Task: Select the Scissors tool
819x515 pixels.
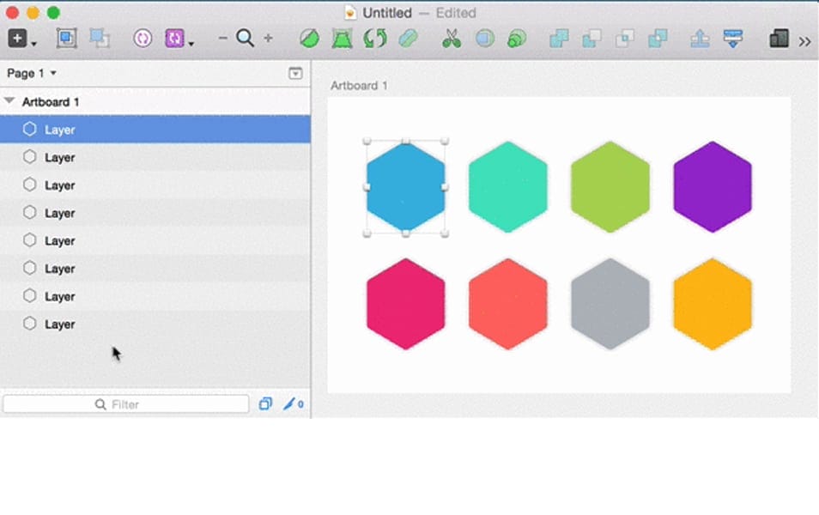Action: pos(451,39)
